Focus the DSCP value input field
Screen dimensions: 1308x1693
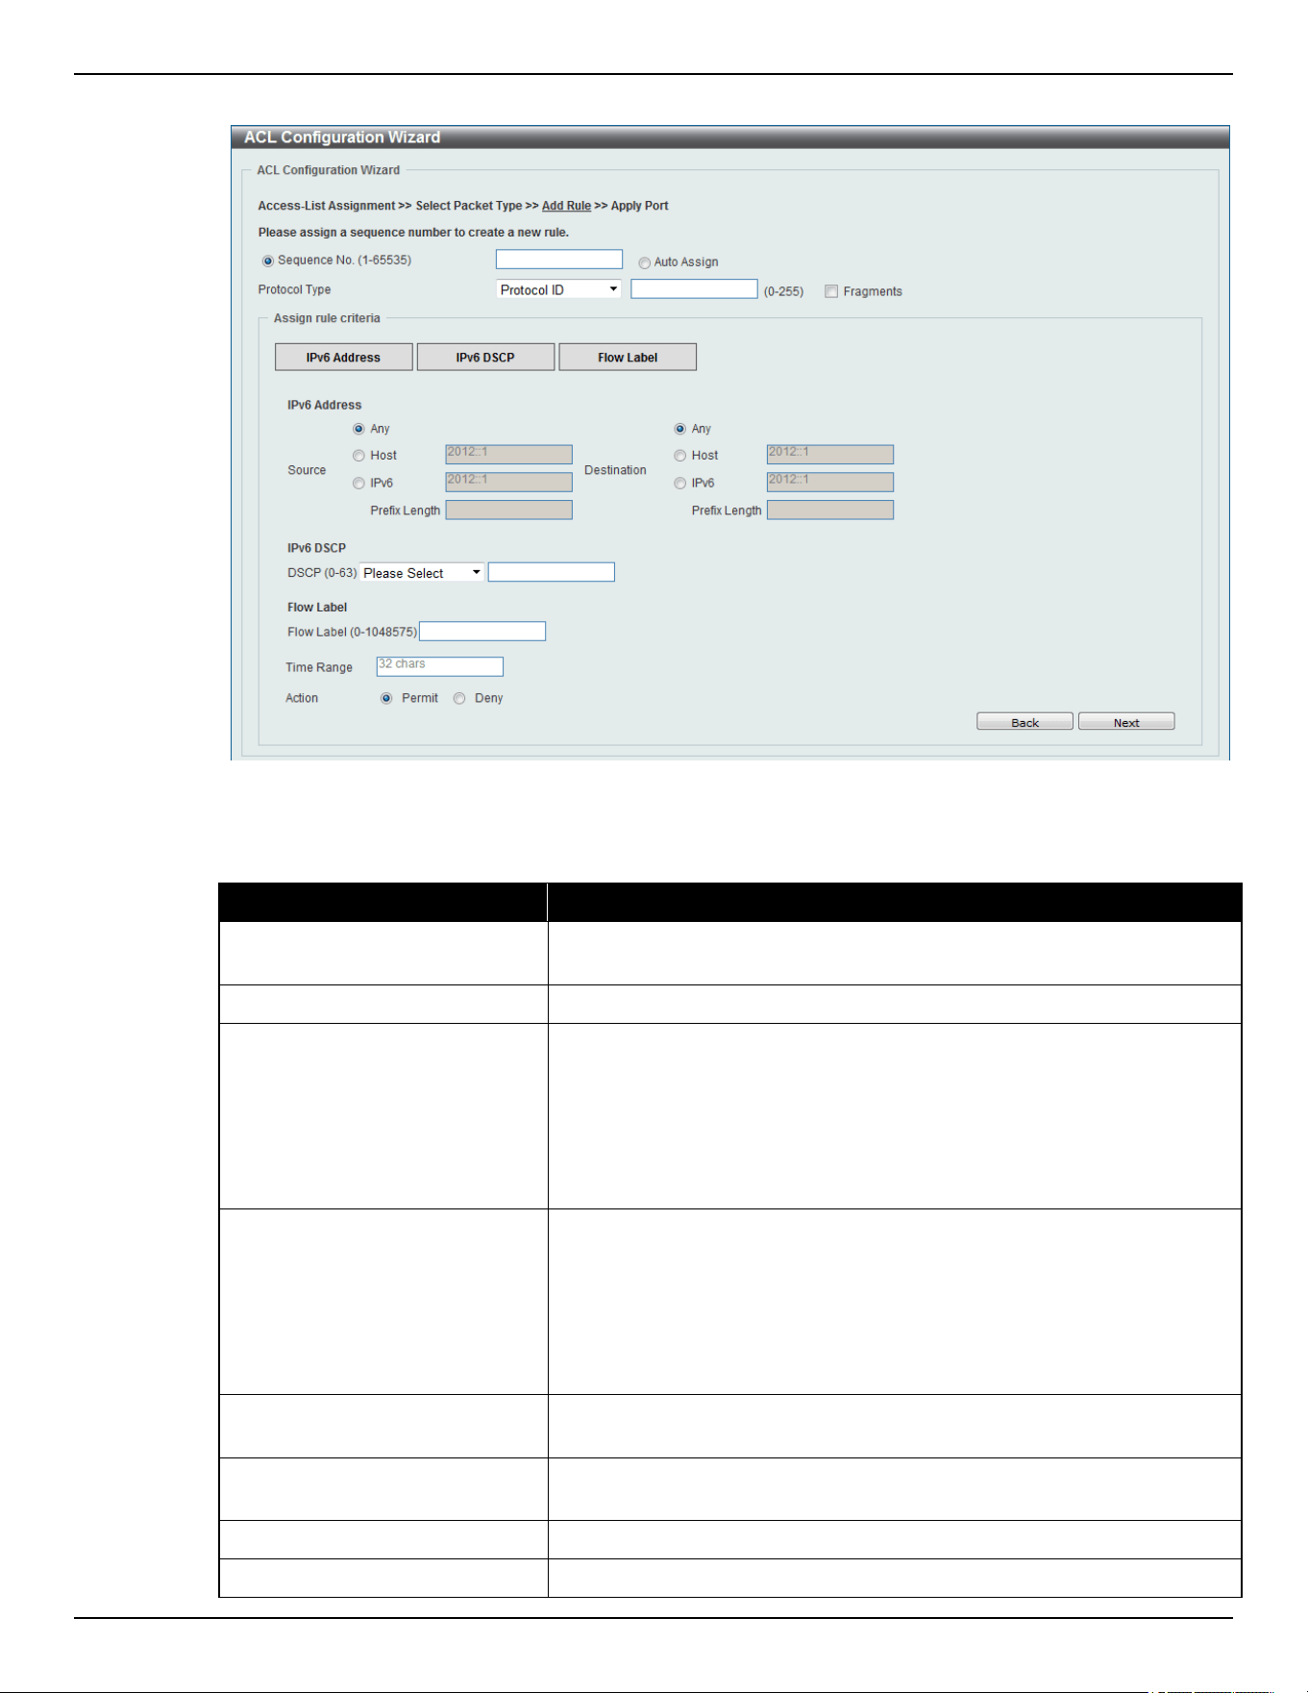click(x=552, y=573)
